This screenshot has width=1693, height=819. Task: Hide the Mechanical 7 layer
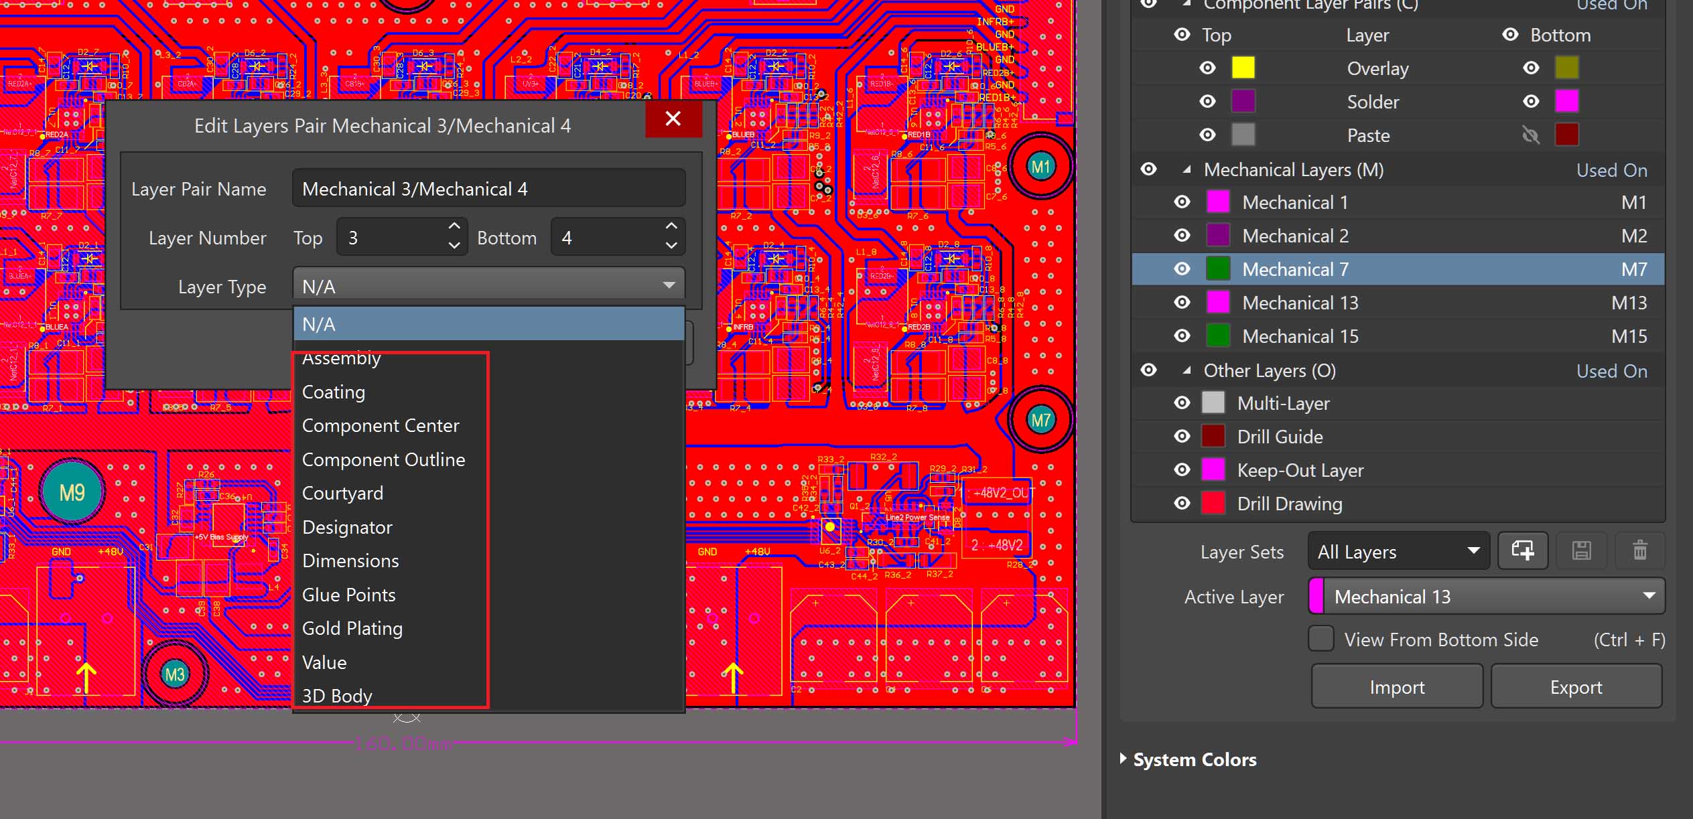(x=1182, y=269)
